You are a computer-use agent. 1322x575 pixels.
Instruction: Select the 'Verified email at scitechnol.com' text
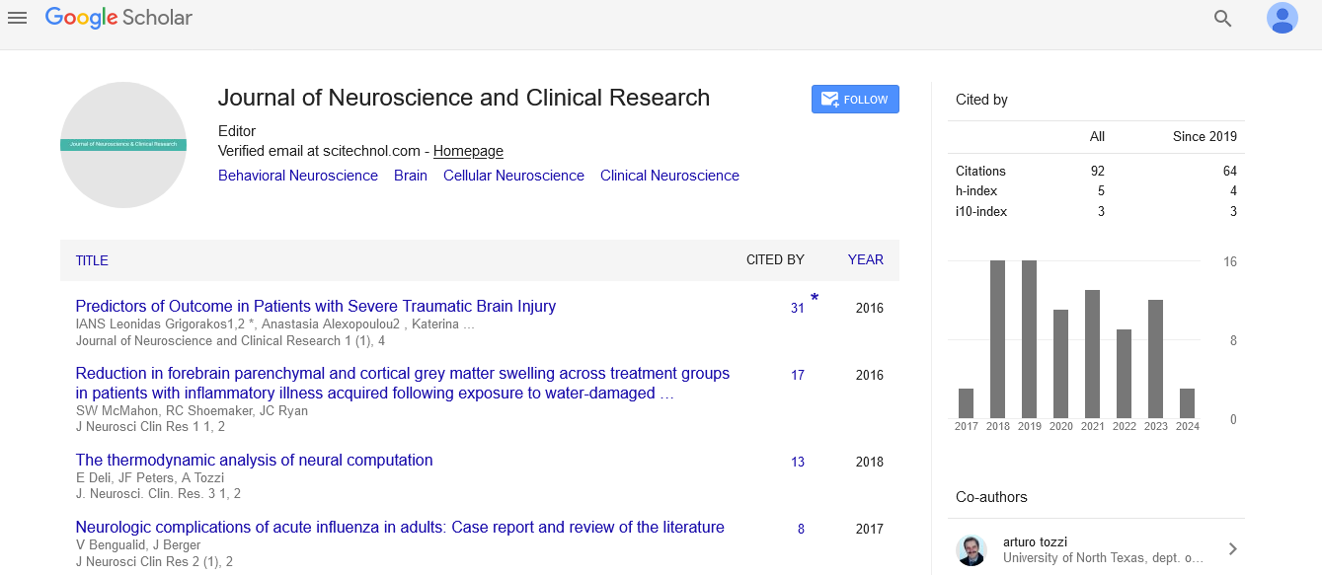click(x=318, y=151)
